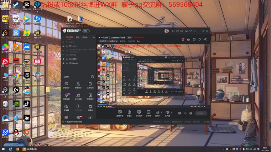This screenshot has height=152, width=271.
Task: Open the messages icon with the red dot
Action: click(x=178, y=31)
